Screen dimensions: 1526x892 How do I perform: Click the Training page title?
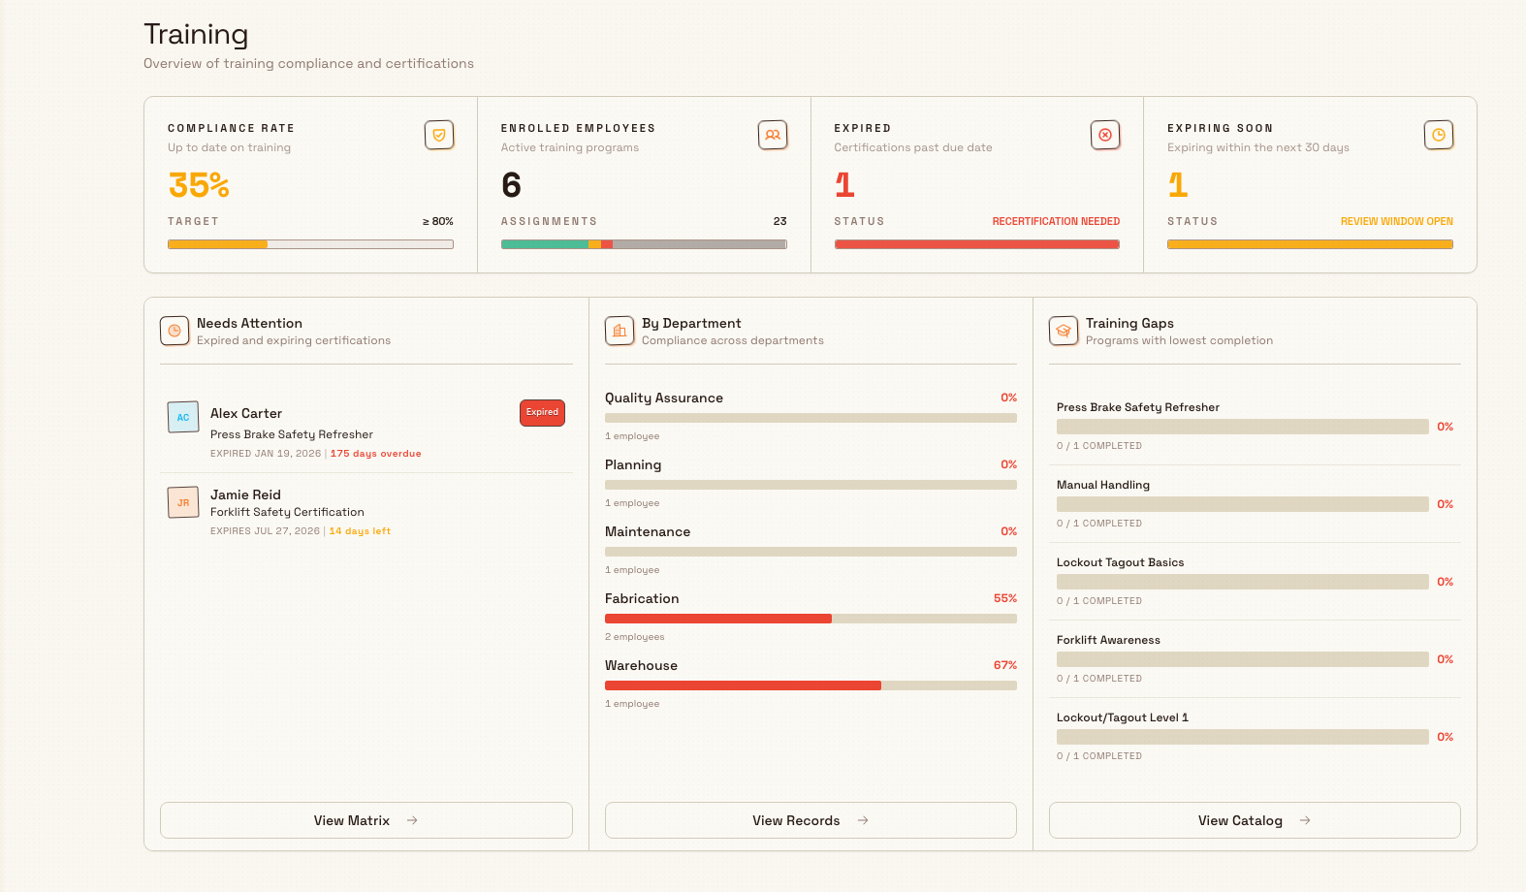(x=196, y=34)
